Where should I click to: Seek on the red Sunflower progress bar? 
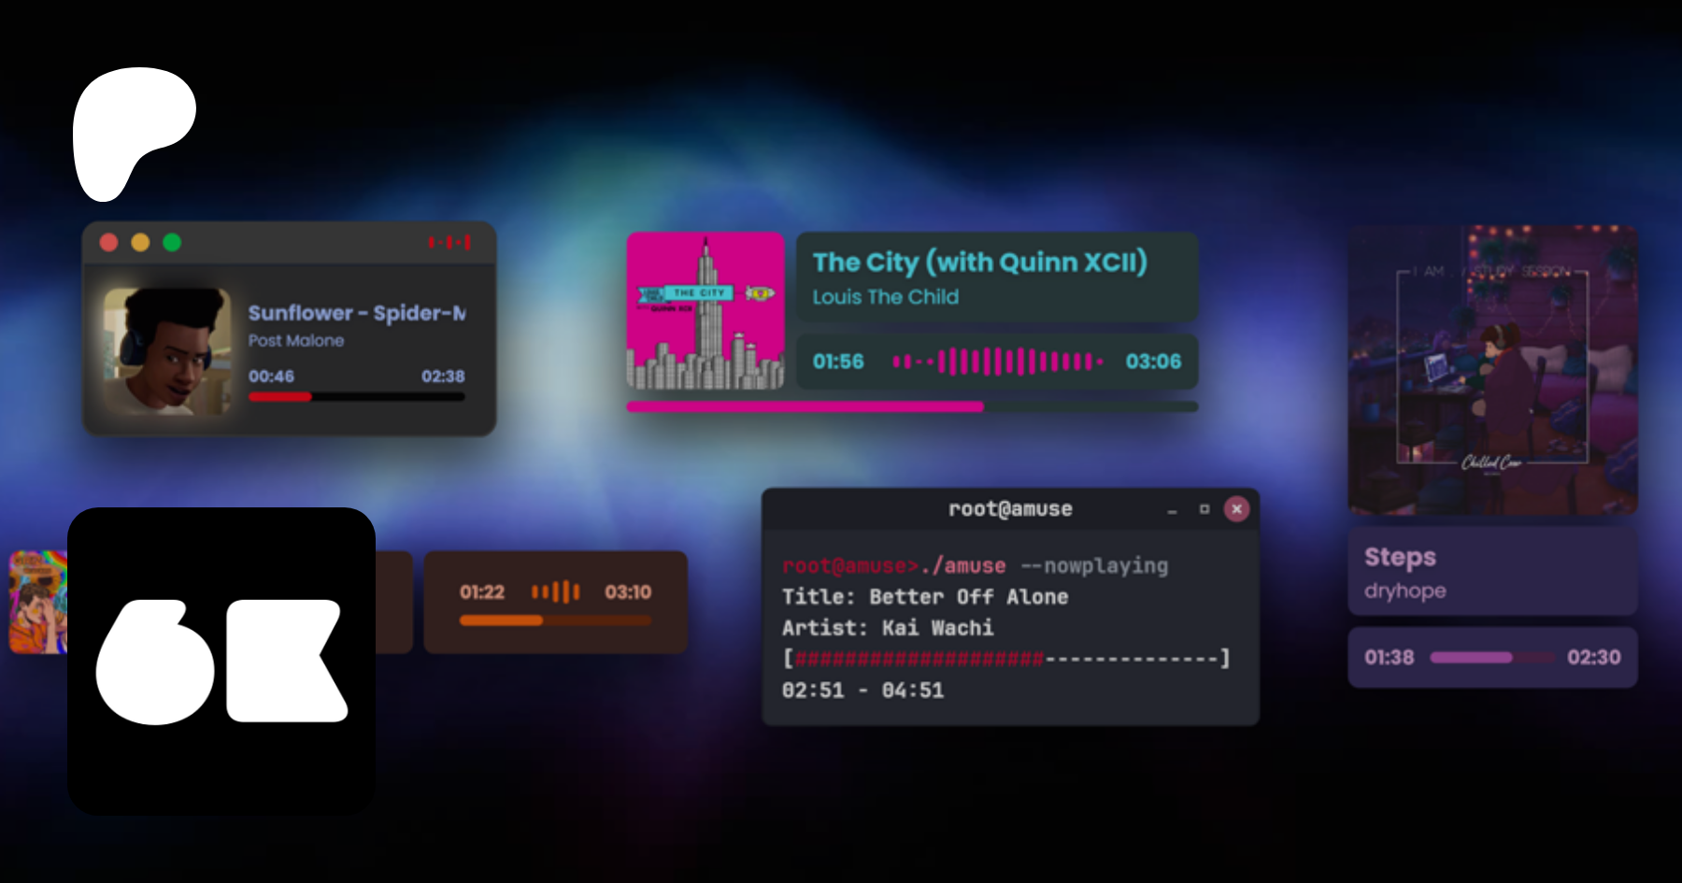(356, 397)
